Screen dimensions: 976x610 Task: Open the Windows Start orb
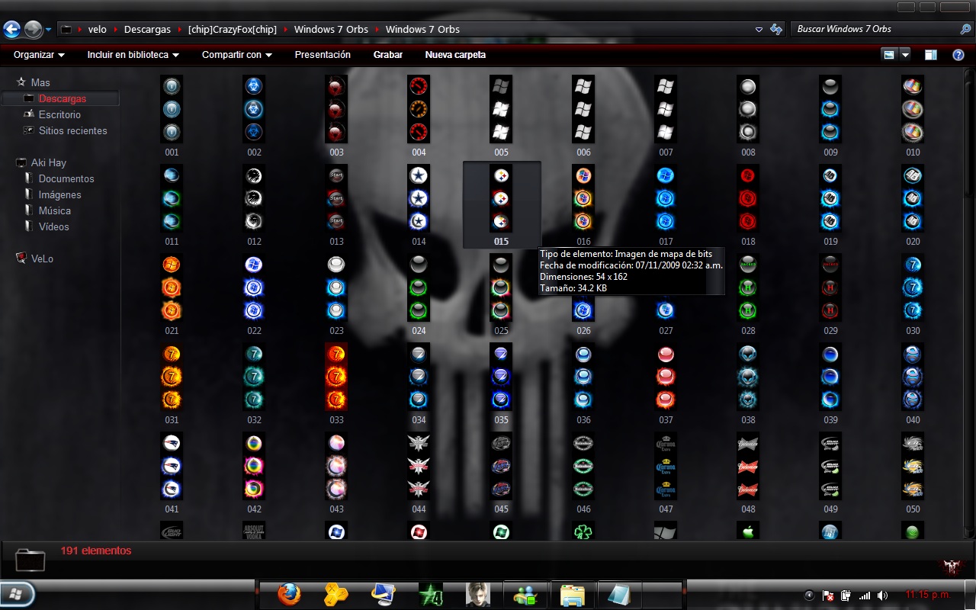(17, 593)
